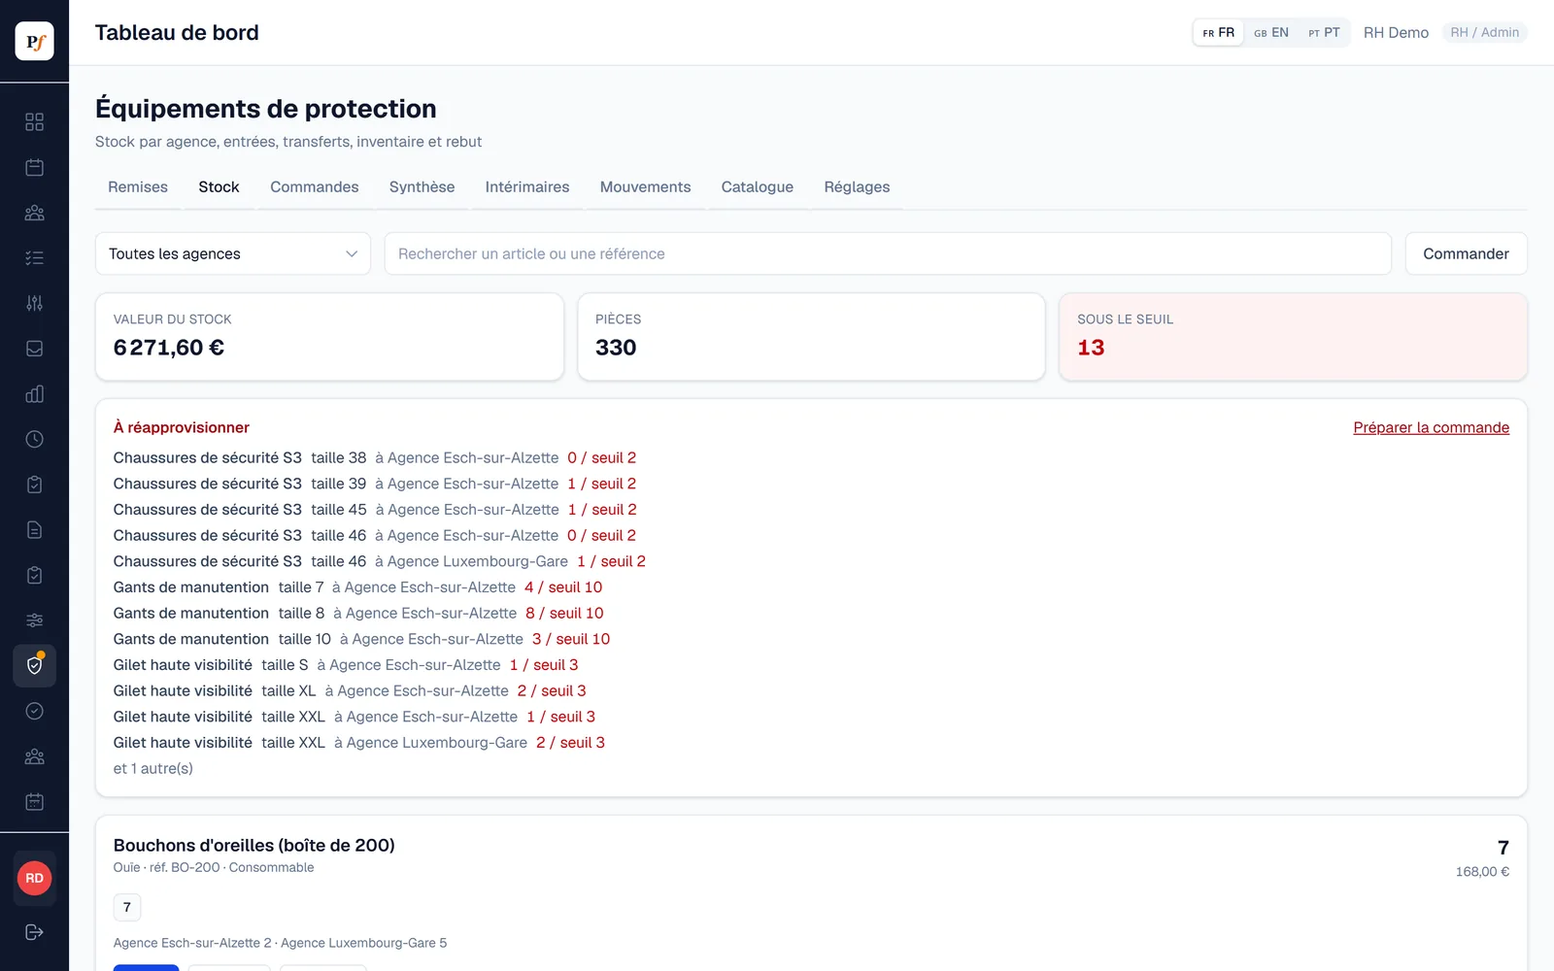Screen dimensions: 1554x971
Task: Select the Stock tab
Action: (x=219, y=186)
